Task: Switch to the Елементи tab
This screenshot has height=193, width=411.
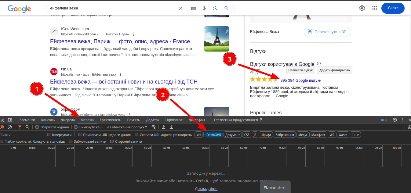Action: (27, 120)
